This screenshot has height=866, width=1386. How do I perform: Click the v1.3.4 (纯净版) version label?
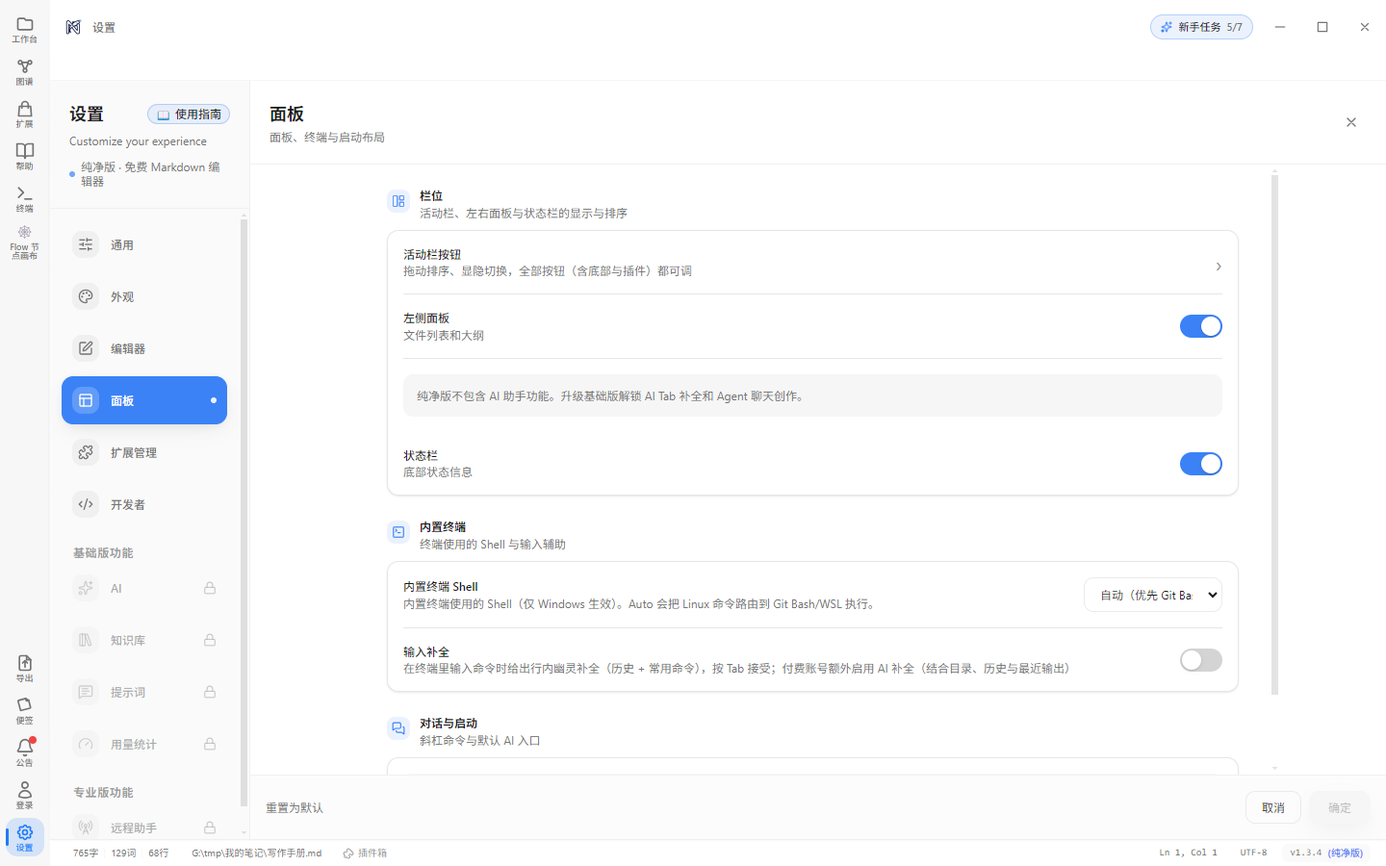coord(1326,853)
